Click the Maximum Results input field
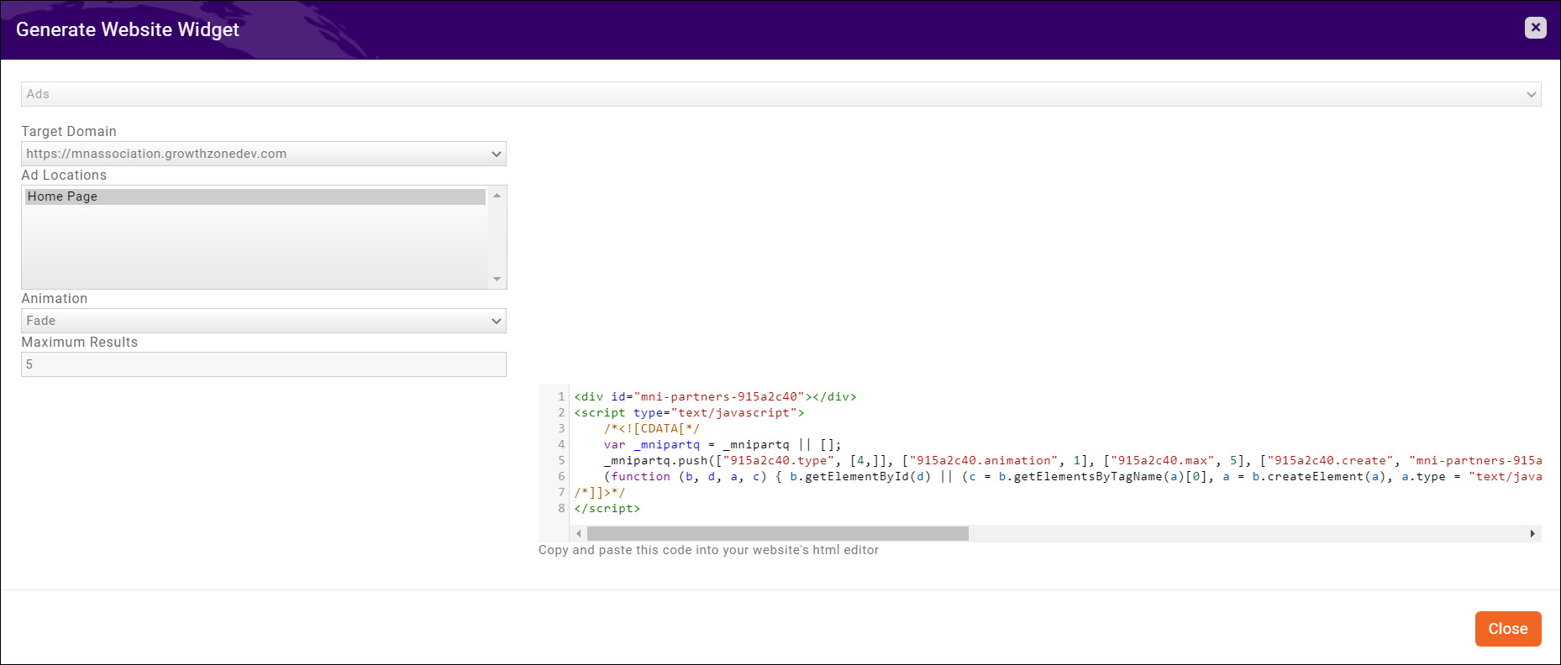1561x665 pixels. 264,364
